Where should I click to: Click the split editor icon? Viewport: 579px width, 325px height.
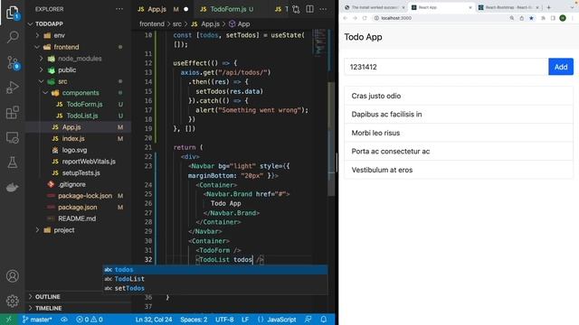click(x=309, y=9)
